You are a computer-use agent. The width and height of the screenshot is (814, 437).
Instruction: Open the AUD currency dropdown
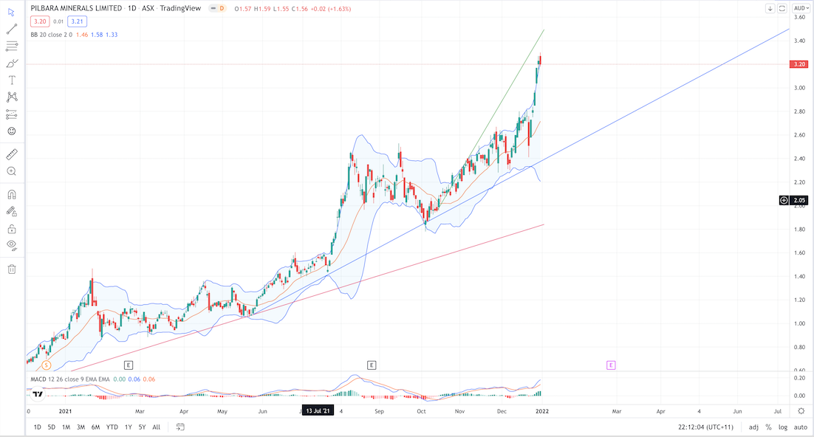click(x=801, y=8)
